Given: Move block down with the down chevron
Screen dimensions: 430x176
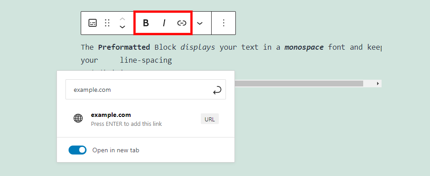Looking at the screenshot, I should point(122,27).
